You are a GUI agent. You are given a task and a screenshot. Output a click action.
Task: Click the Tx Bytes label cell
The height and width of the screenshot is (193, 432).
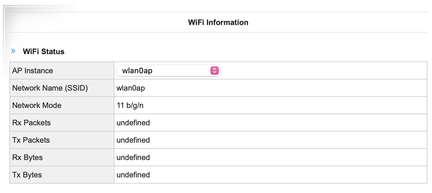[27, 175]
